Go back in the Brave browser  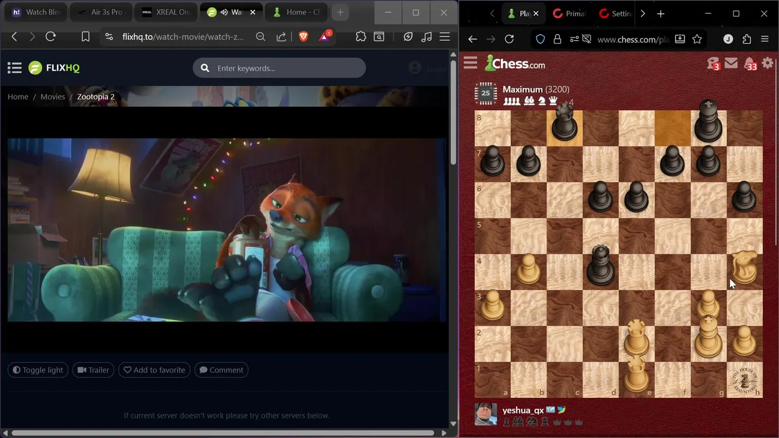click(x=14, y=37)
